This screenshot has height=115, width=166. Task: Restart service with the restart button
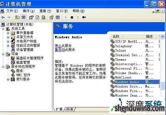[x=84, y=17]
